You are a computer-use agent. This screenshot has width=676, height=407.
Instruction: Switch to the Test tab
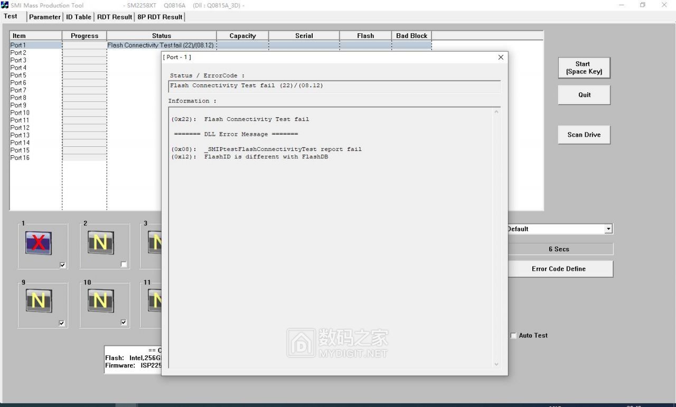point(11,16)
